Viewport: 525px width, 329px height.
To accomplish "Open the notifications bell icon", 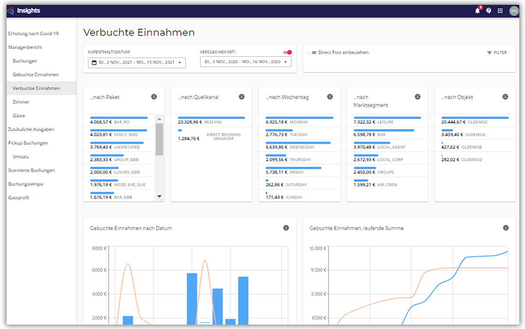I will point(477,11).
